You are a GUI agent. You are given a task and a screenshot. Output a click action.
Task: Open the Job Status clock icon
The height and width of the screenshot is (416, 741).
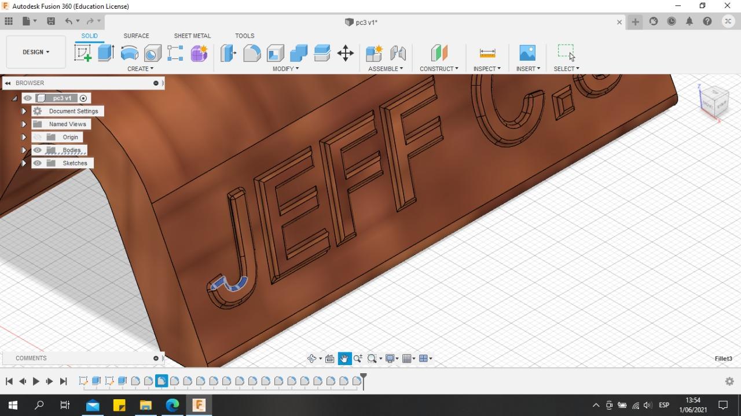672,21
